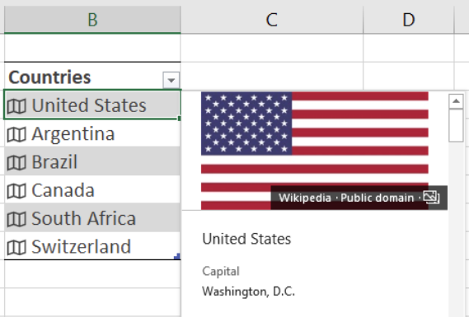469x317 pixels.
Task: Select column C header
Action: (272, 20)
